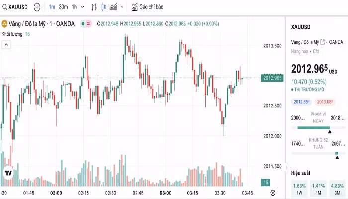Select the candlestick chart style icon

point(103,7)
